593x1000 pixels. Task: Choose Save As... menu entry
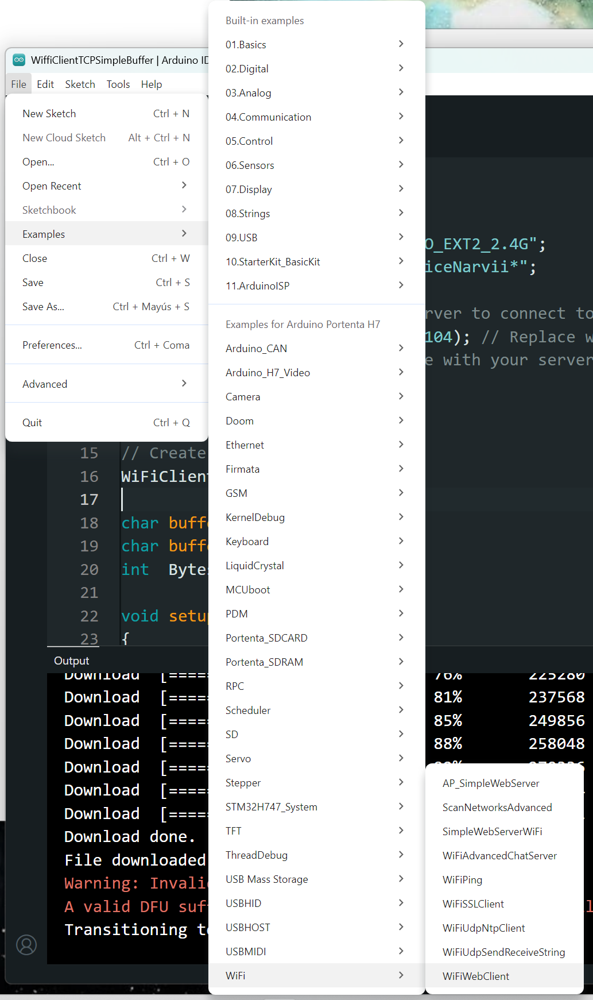tap(106, 307)
